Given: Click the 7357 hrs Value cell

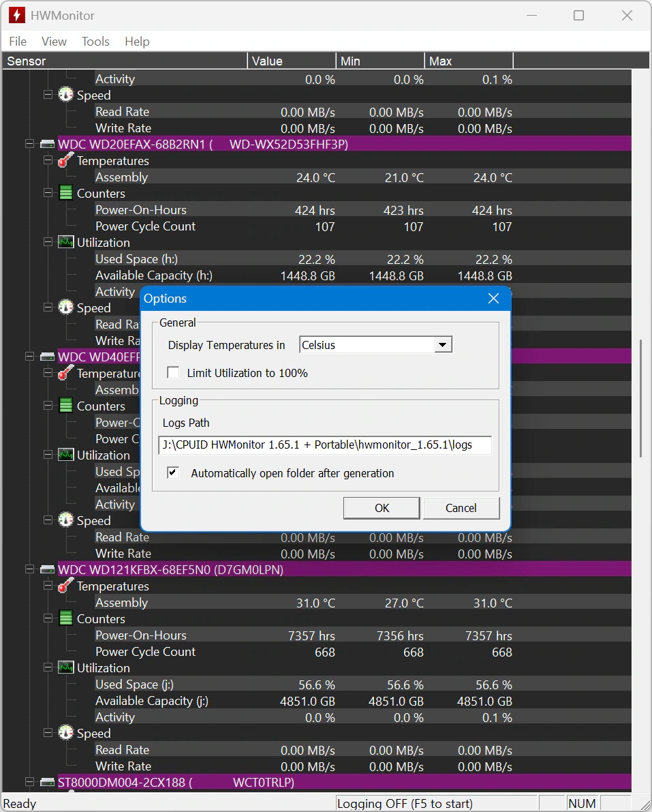Looking at the screenshot, I should (x=311, y=635).
